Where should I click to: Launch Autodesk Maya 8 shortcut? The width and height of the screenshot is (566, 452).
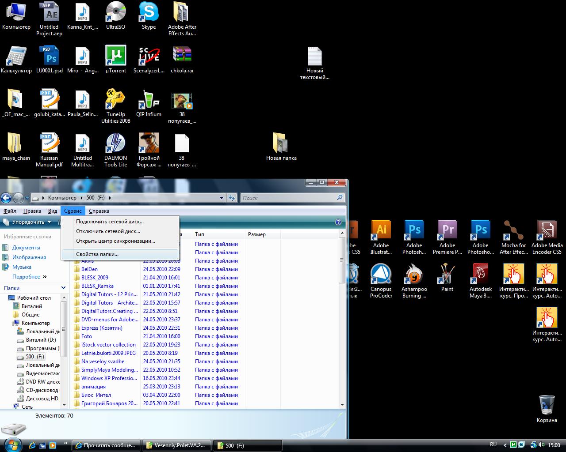pyautogui.click(x=480, y=281)
